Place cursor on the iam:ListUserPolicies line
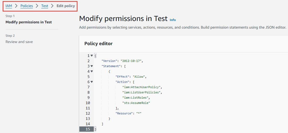This screenshot has height=133, width=288. click(x=142, y=92)
